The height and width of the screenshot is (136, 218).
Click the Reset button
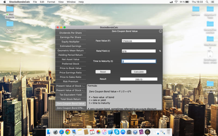pos(103,72)
